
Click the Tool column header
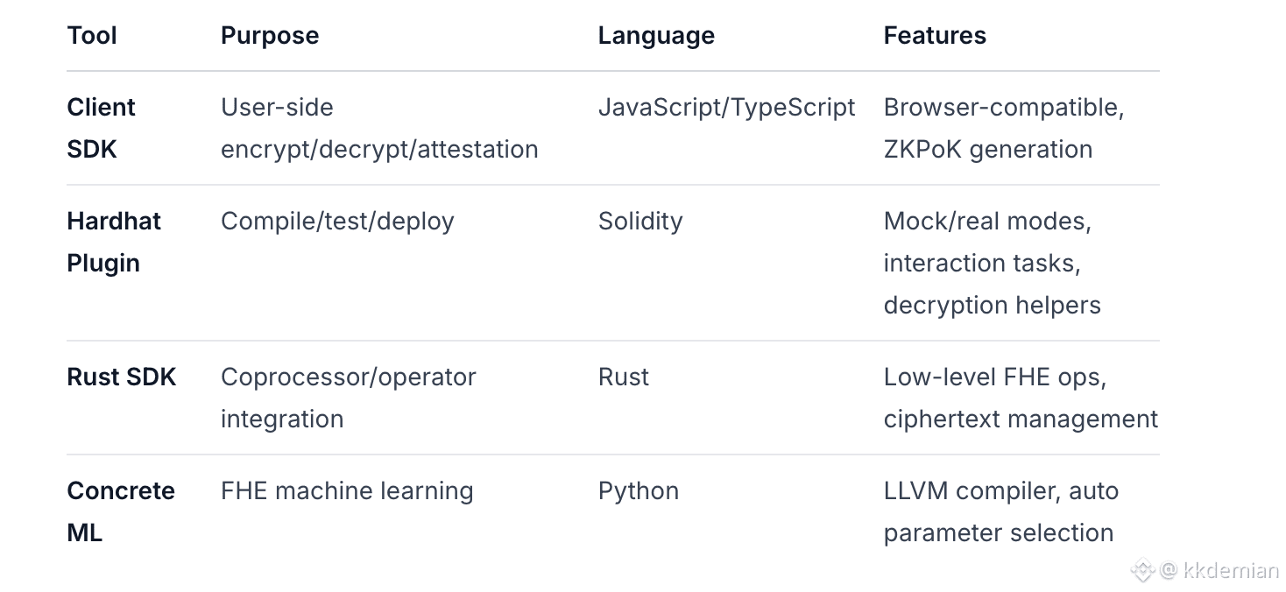tap(92, 36)
